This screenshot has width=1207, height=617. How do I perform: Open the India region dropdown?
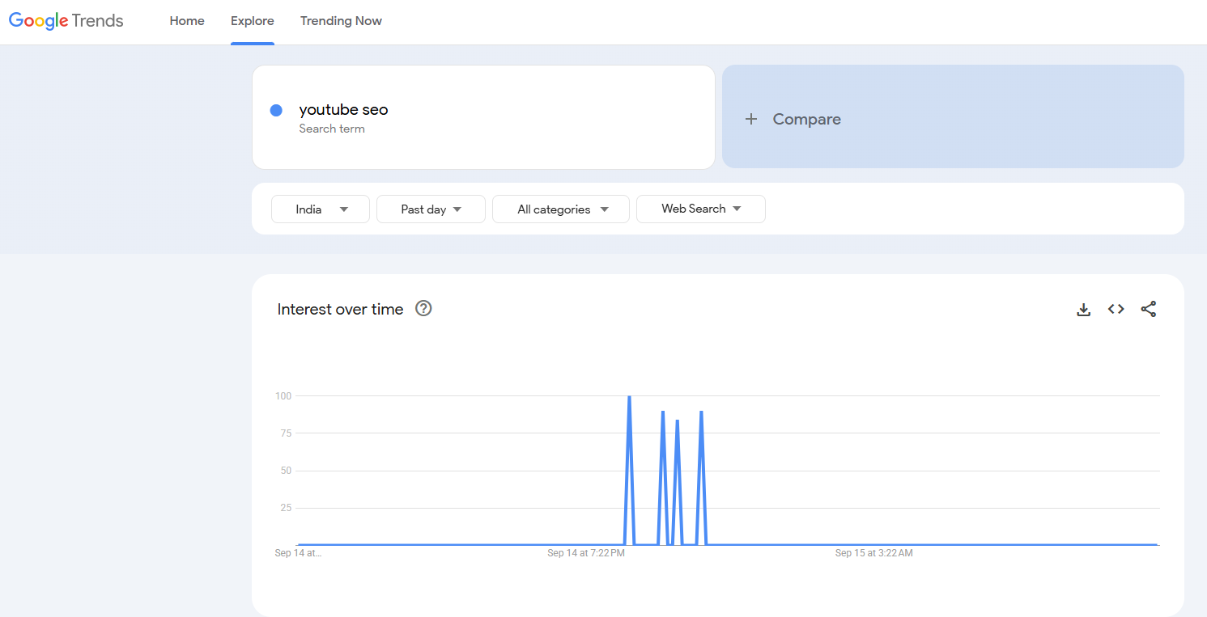pos(321,209)
